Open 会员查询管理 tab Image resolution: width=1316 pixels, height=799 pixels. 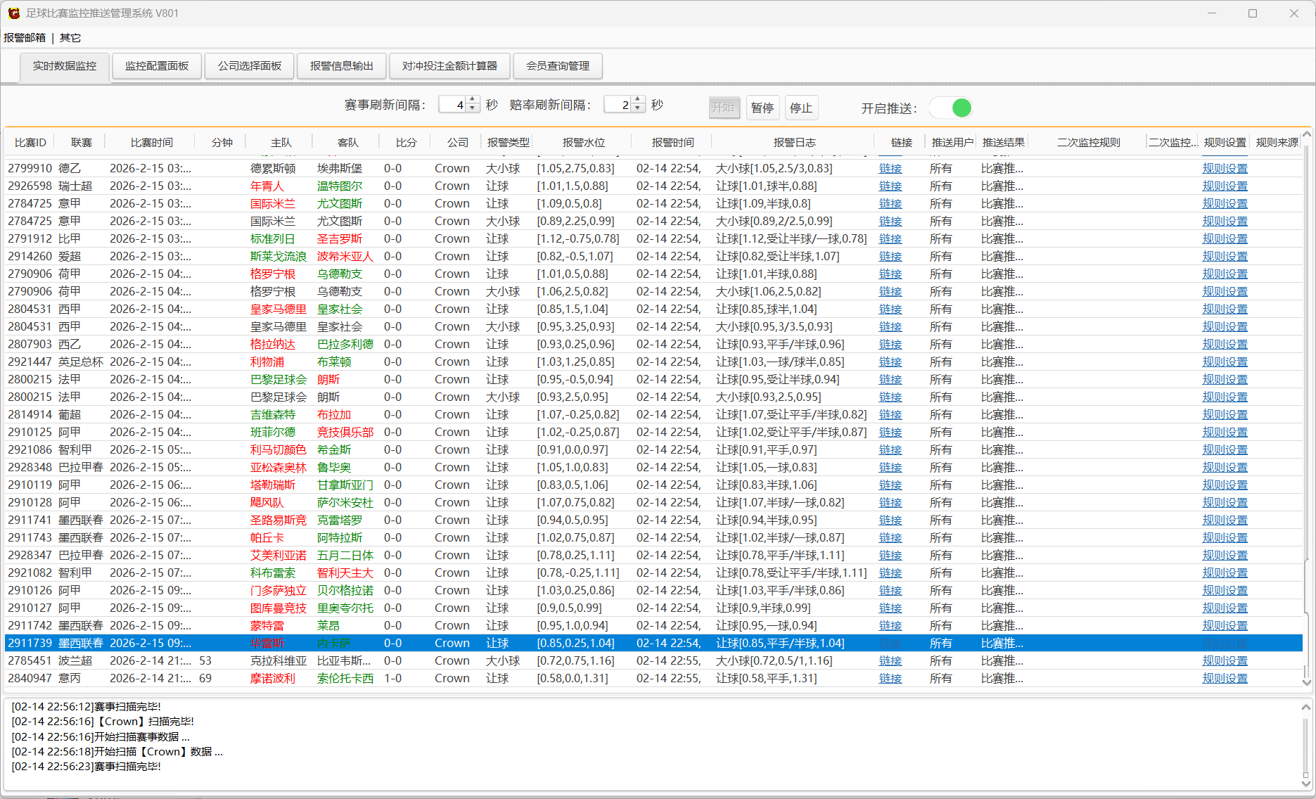[x=558, y=66]
